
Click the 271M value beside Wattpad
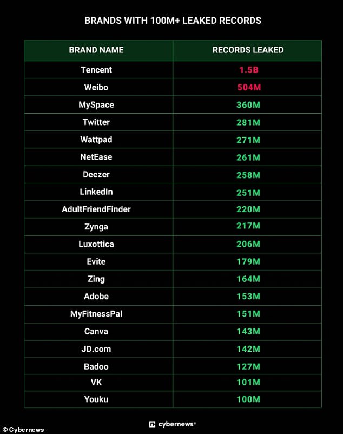click(248, 140)
